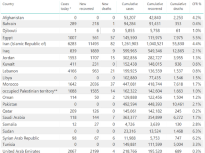This screenshot has height=153, width=205.
Task: Click Iran's cumulative cases value 1,261,903
Action: [130, 44]
